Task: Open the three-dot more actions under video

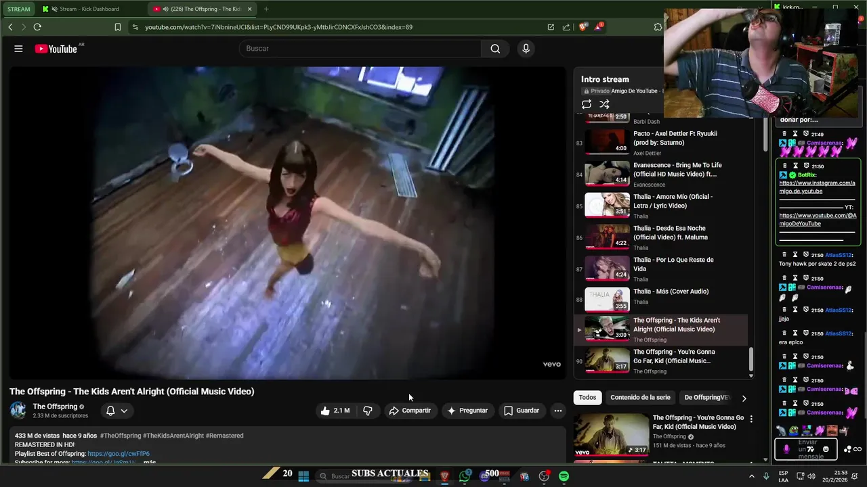Action: click(x=557, y=411)
